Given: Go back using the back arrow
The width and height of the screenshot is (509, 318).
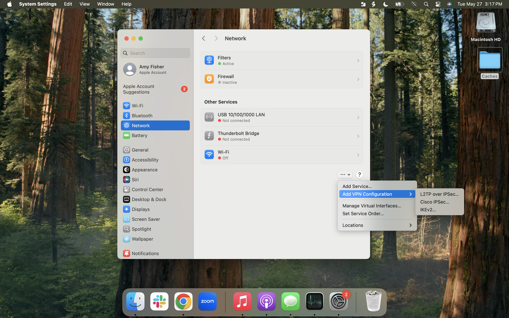Looking at the screenshot, I should [204, 39].
